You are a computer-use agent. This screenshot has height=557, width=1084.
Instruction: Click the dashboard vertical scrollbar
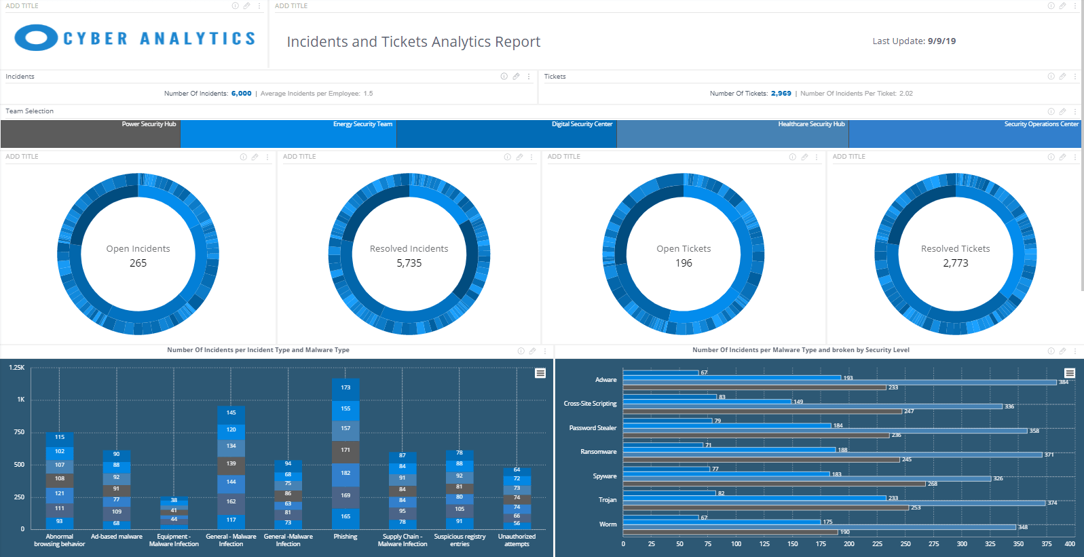(x=1082, y=146)
